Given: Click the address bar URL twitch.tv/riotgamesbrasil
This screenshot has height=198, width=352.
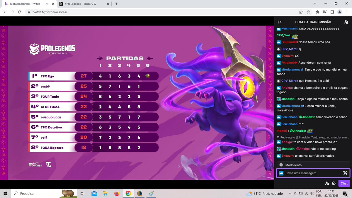Looking at the screenshot, I should (50, 12).
